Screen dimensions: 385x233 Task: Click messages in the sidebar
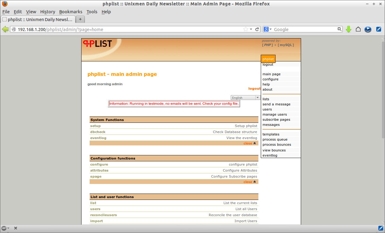point(271,125)
